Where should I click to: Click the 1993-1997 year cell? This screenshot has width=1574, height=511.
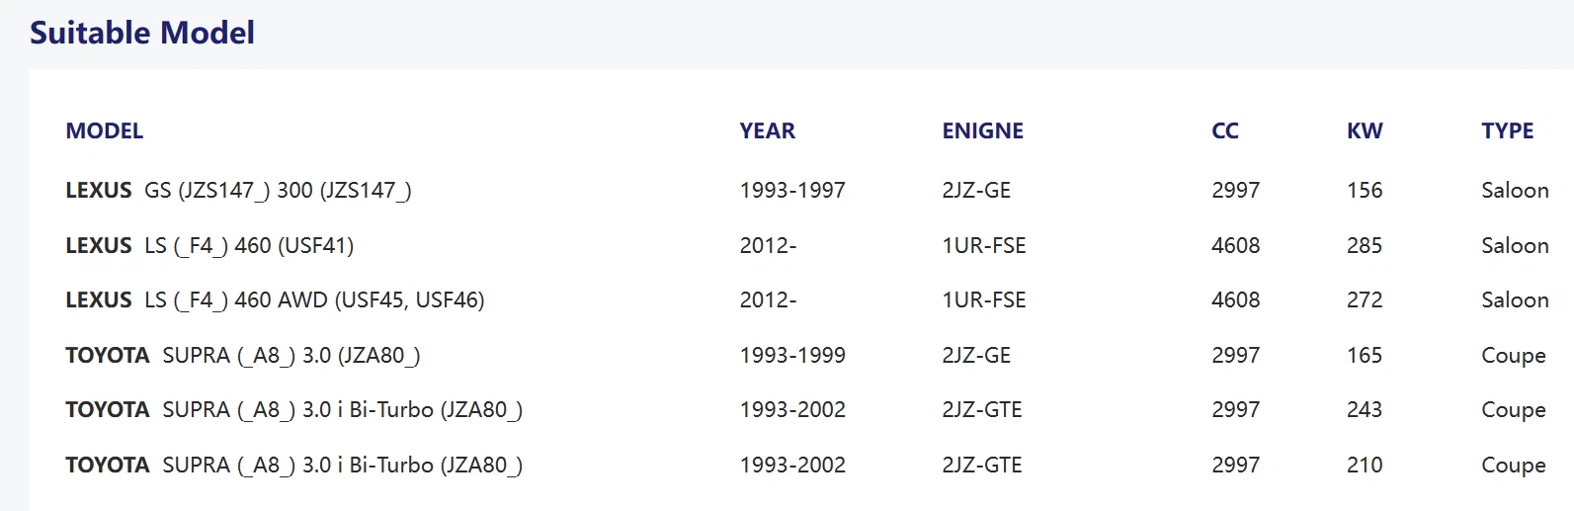point(791,191)
